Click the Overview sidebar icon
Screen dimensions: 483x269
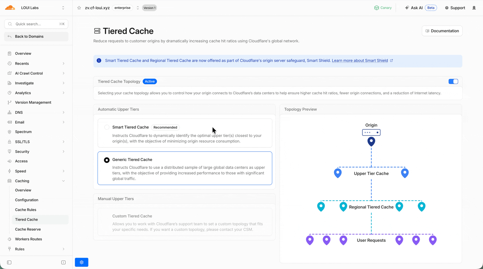point(10,53)
